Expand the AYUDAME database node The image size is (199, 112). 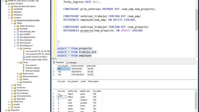[x=9, y=9]
